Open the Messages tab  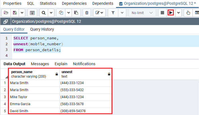40,64
